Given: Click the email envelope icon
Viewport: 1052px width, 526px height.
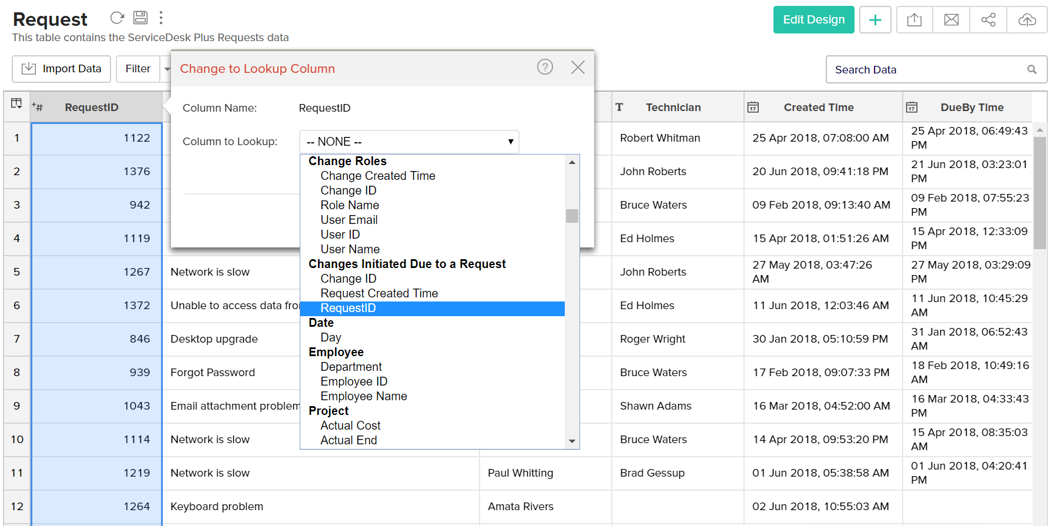Looking at the screenshot, I should click(x=952, y=20).
